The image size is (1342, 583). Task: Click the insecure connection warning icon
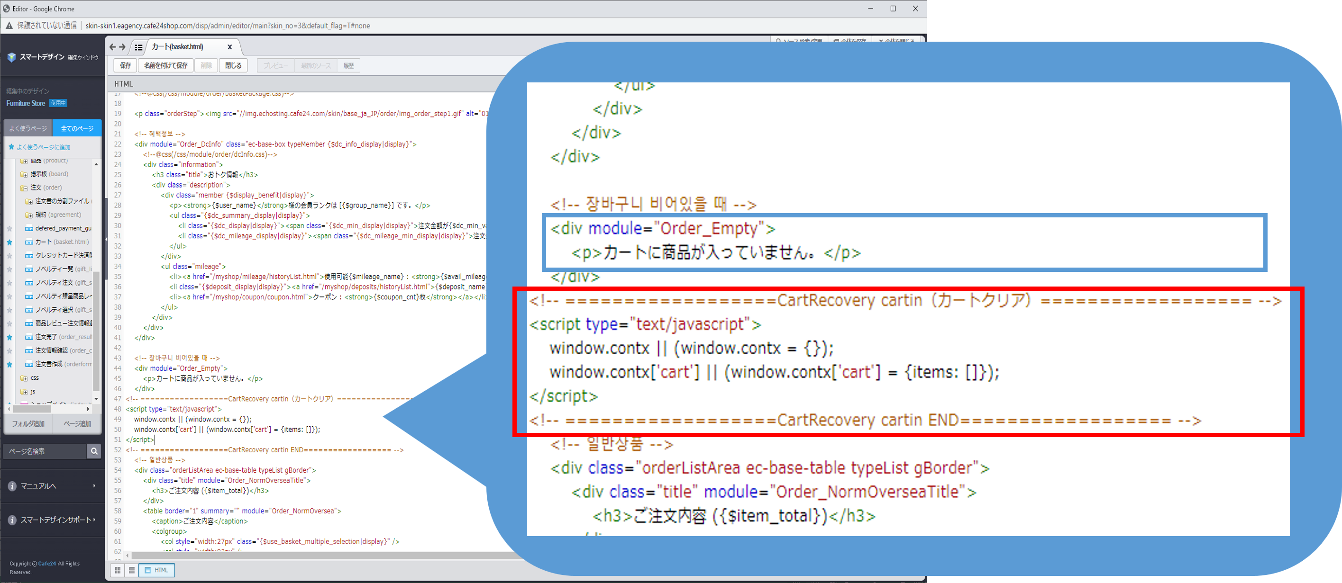pyautogui.click(x=9, y=26)
